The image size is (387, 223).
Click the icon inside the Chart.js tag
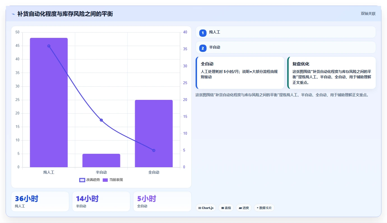tap(200, 208)
